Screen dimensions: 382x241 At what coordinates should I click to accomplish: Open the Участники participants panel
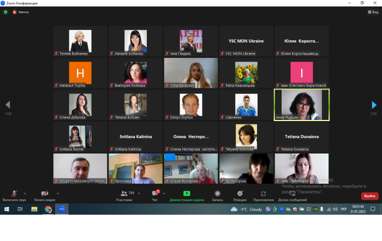pyautogui.click(x=124, y=194)
